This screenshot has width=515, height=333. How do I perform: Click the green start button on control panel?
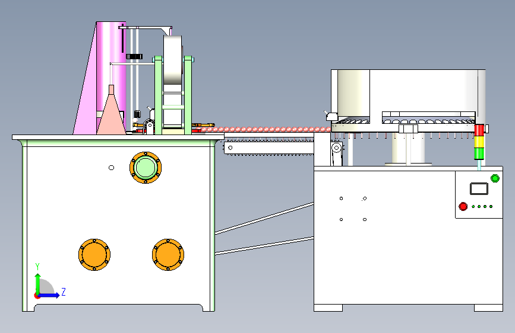(x=495, y=178)
